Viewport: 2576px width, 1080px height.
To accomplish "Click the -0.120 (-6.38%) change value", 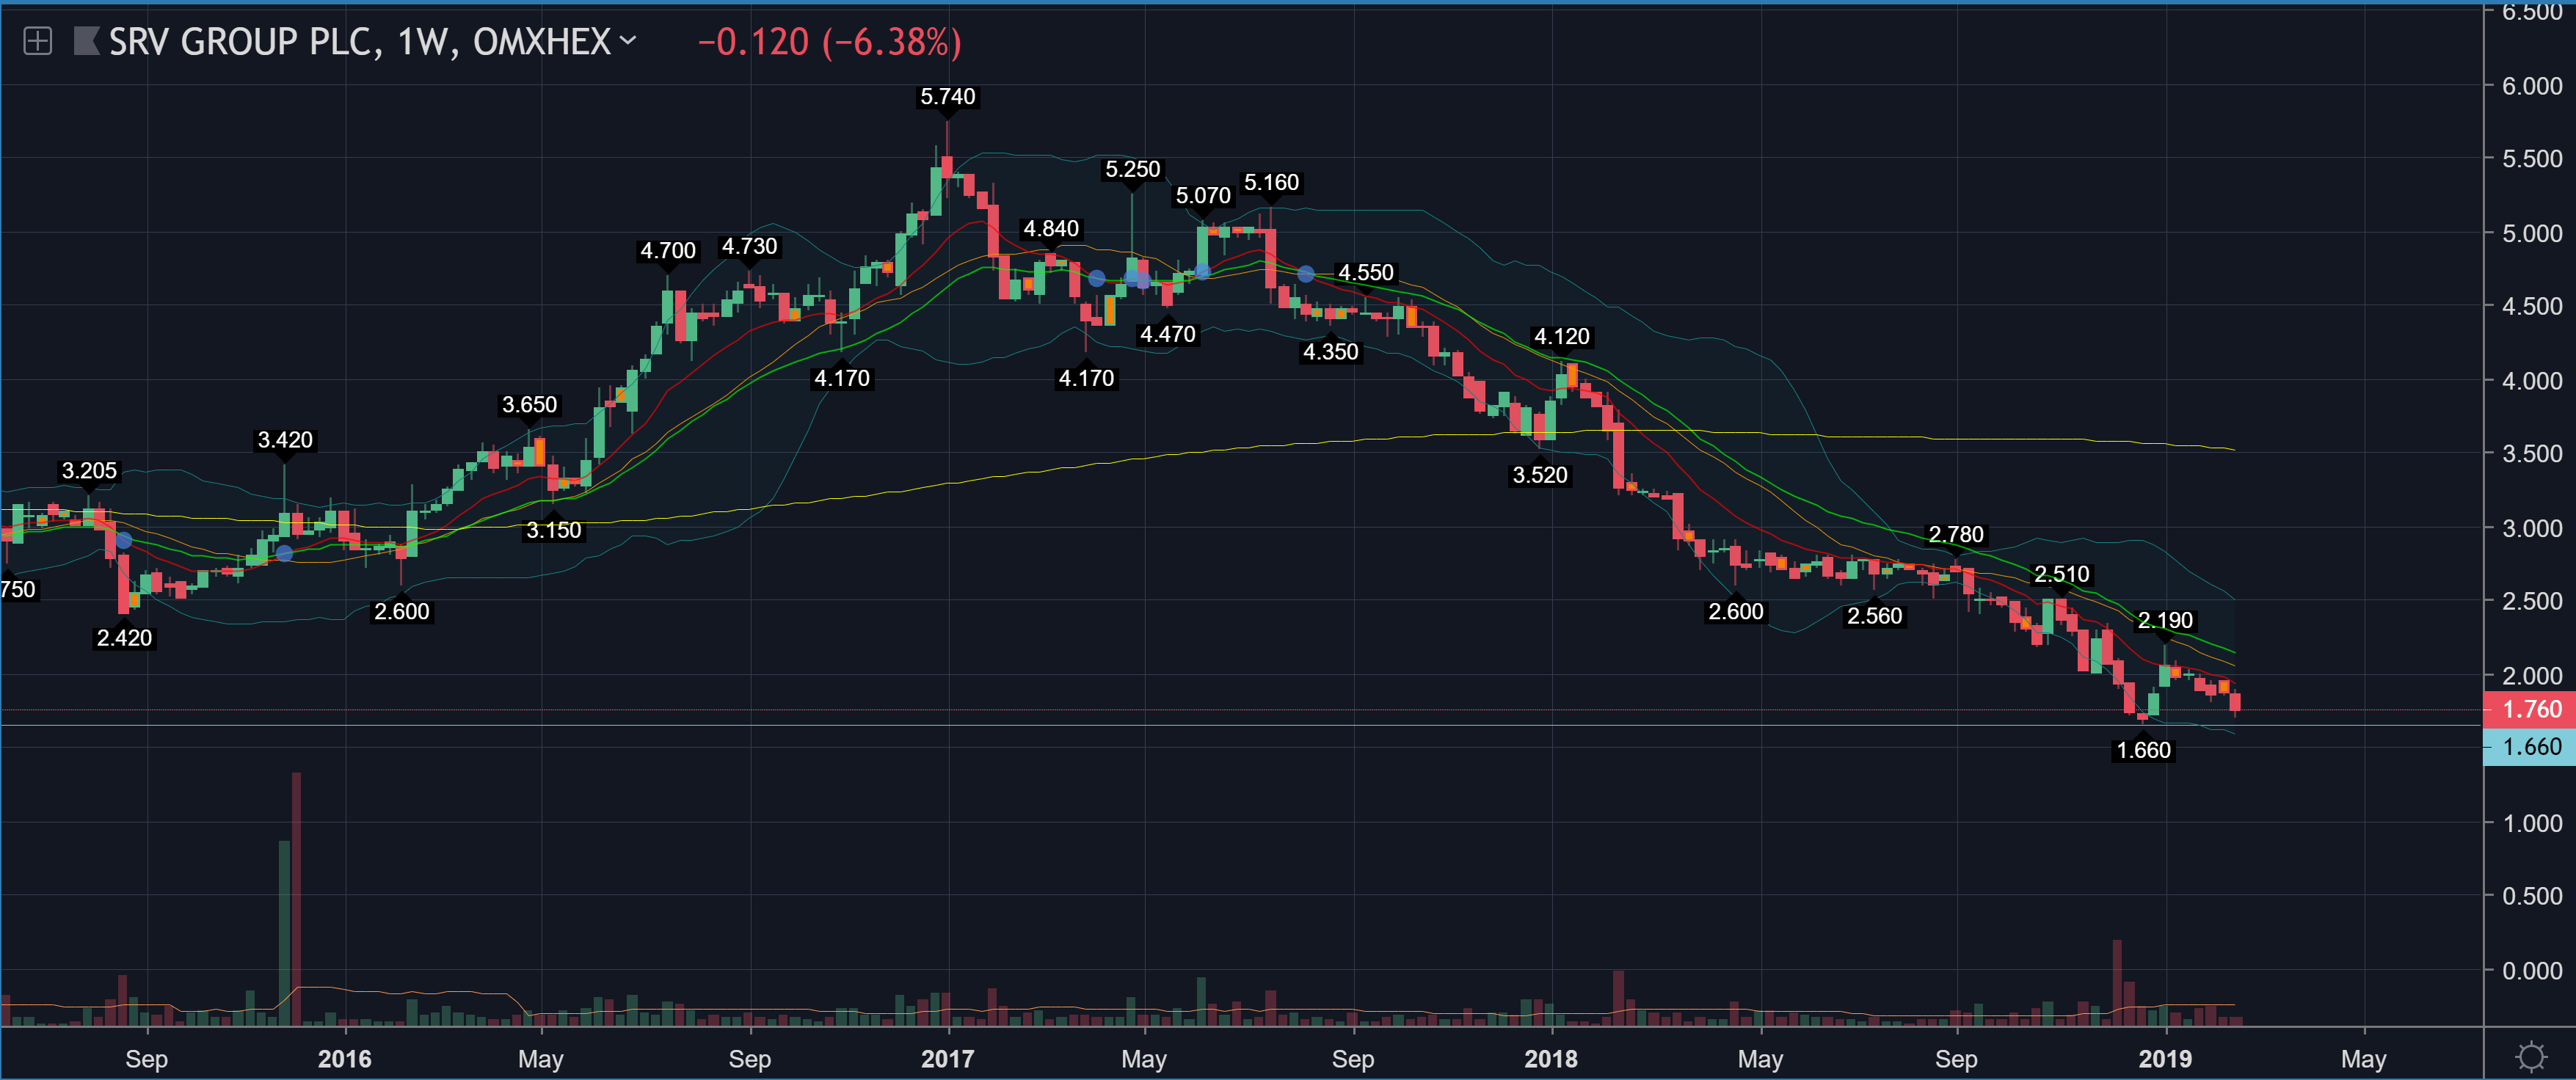I will [829, 42].
